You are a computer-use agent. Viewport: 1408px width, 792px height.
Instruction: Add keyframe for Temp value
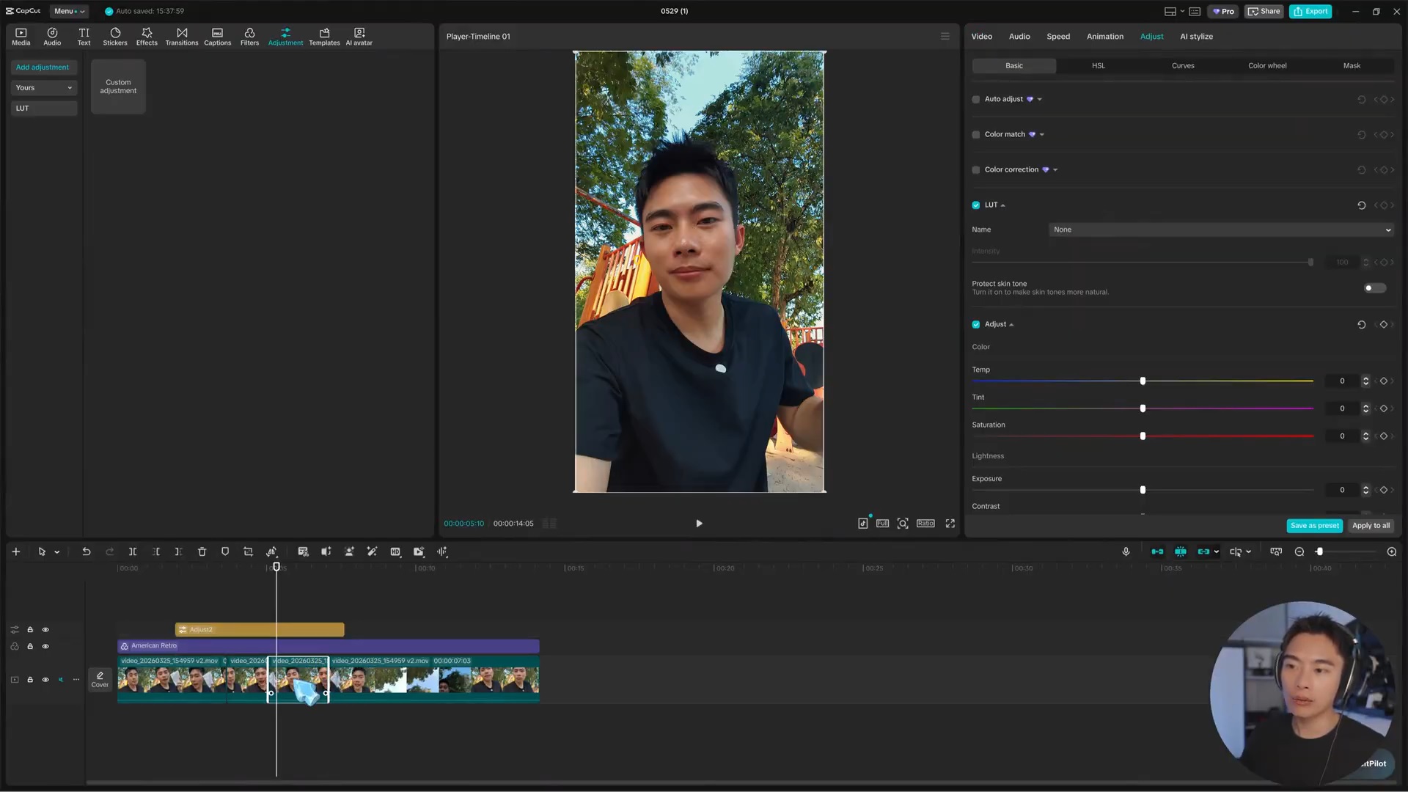coord(1384,381)
